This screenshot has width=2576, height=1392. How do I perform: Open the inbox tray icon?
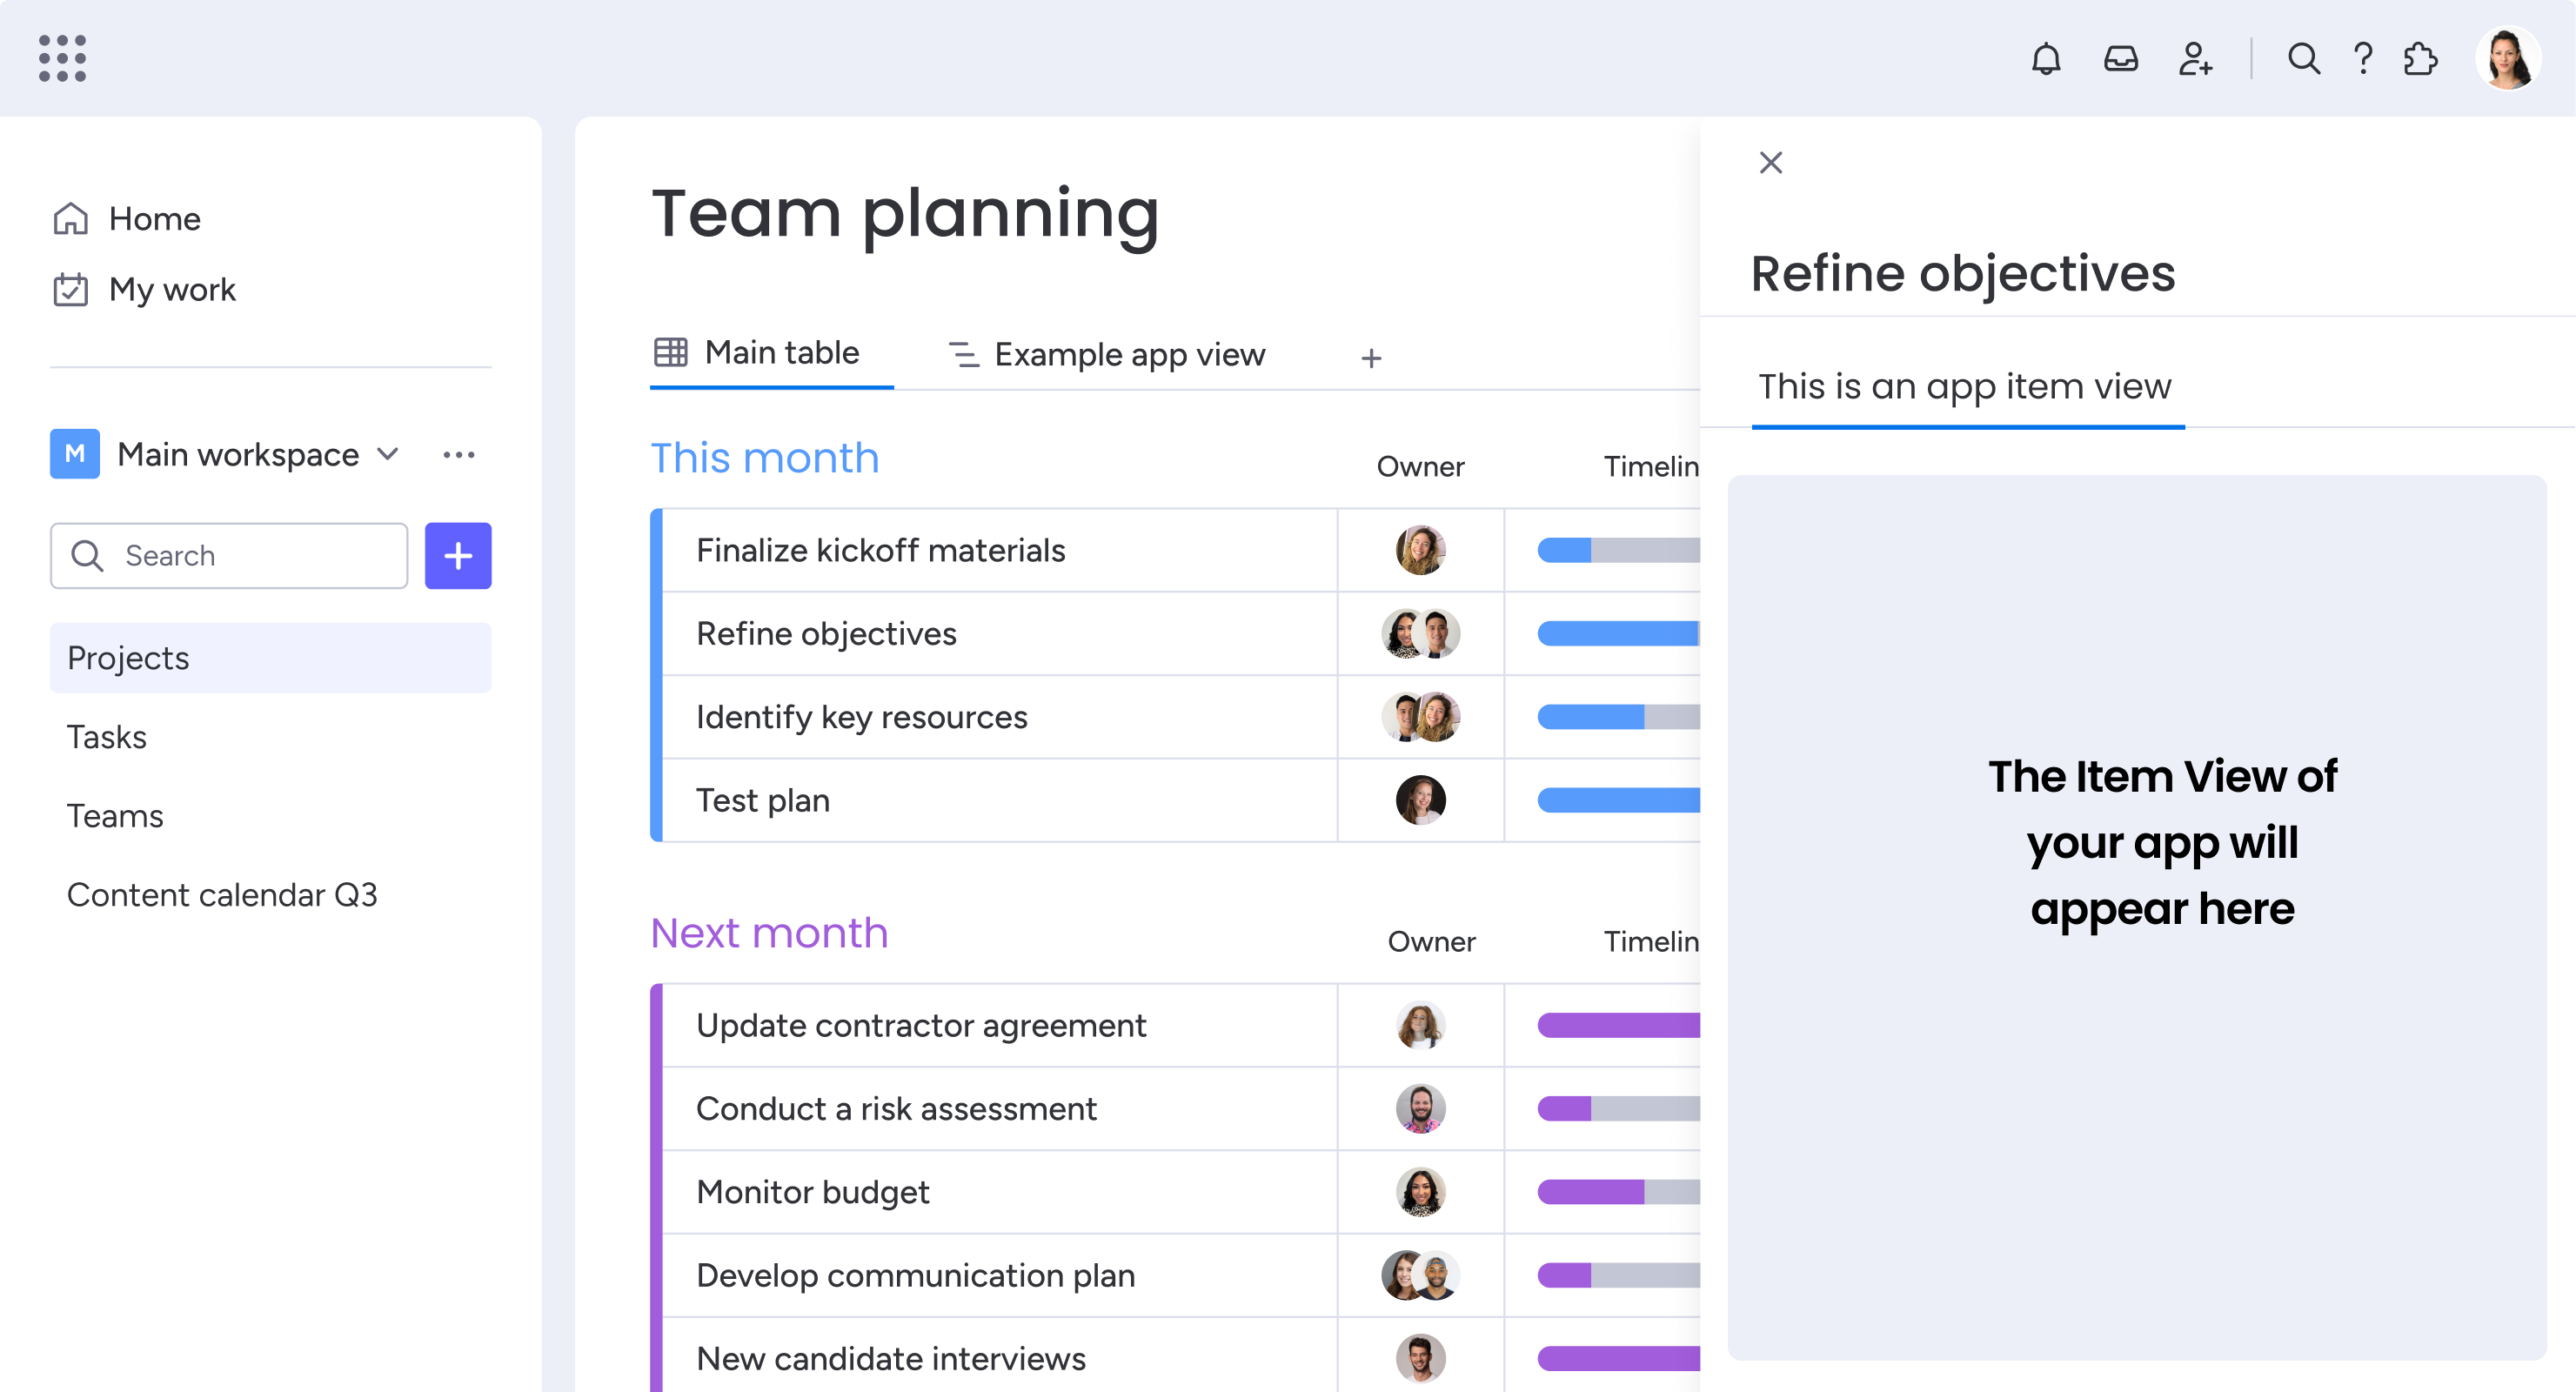click(2120, 59)
